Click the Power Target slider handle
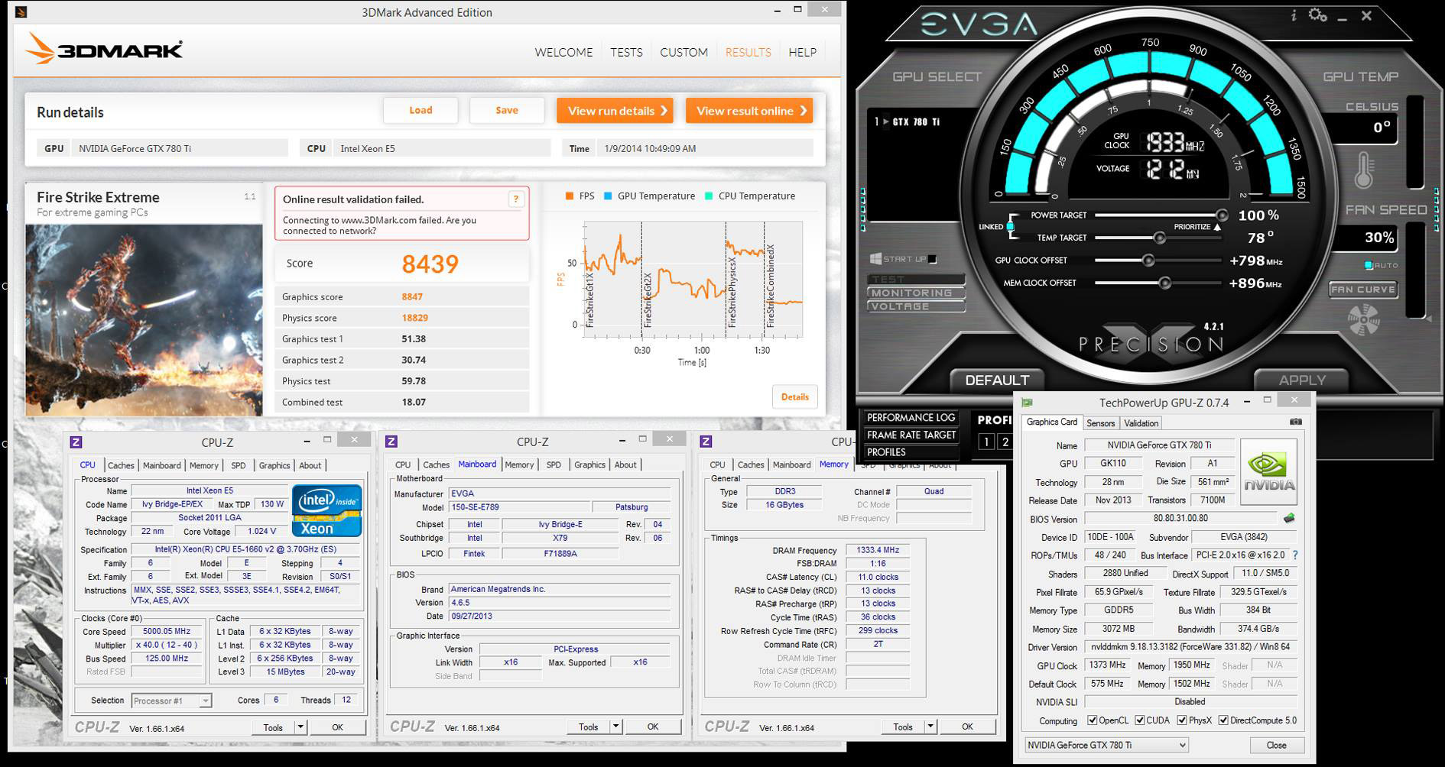 point(1222,215)
